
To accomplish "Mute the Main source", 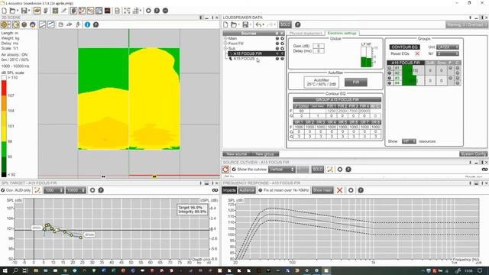I will coord(277,38).
